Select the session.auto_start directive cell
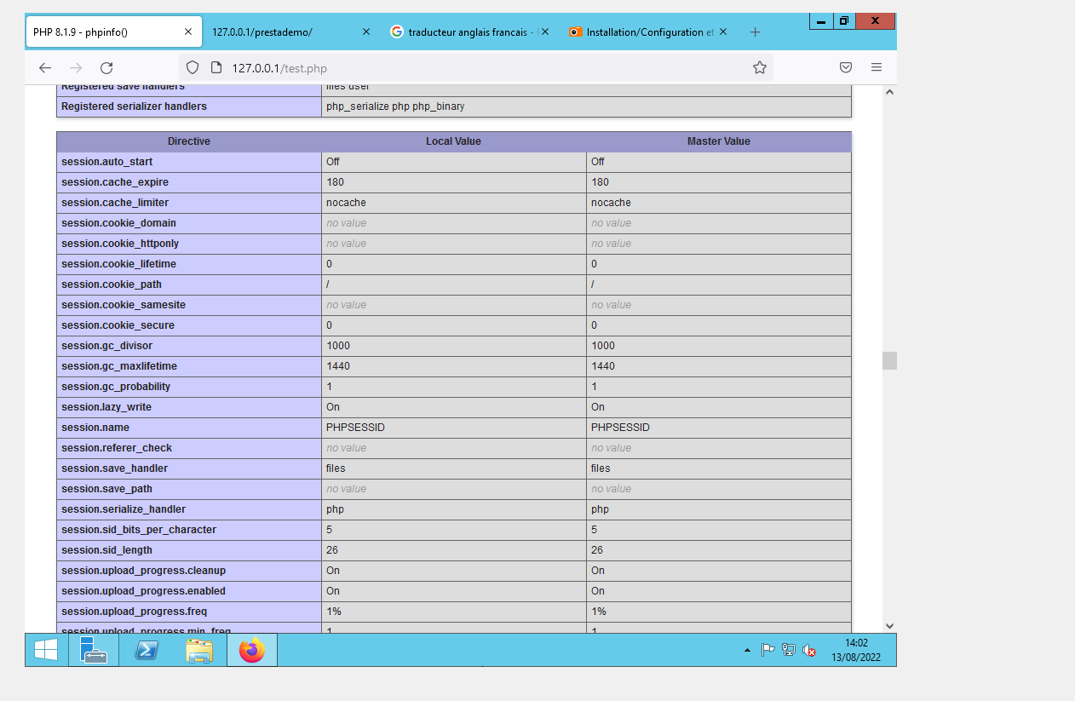Image resolution: width=1075 pixels, height=701 pixels. (189, 162)
